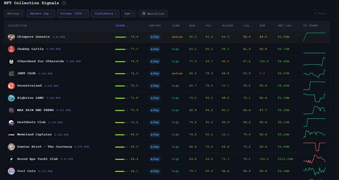This screenshot has width=339, height=180.
Task: Sort by the HOLDER column header
Action: coord(228,26)
